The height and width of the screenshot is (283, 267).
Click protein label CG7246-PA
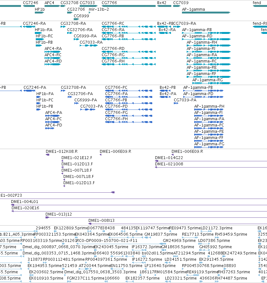pos(35,88)
